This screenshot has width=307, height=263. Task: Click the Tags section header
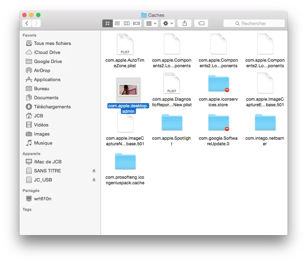tap(27, 209)
